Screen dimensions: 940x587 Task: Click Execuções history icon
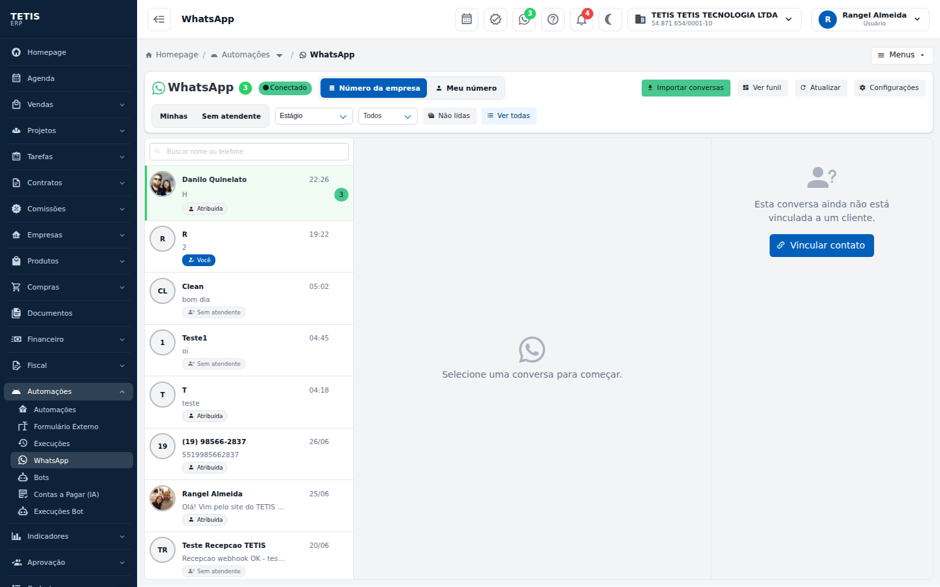(x=23, y=444)
